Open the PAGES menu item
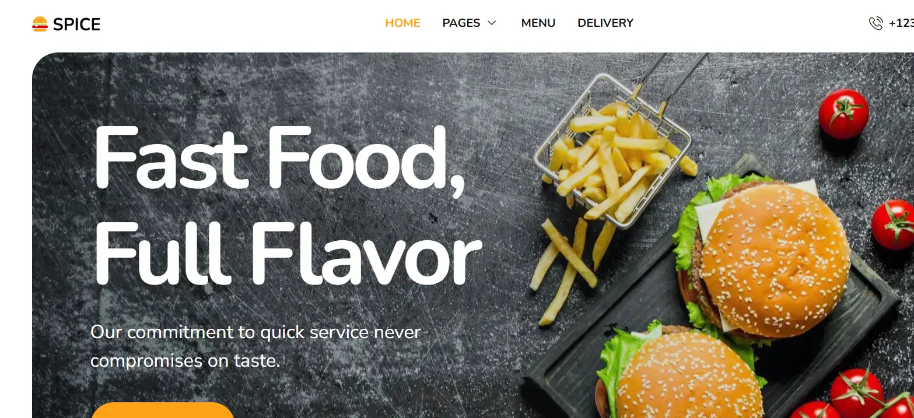The image size is (914, 418). 461,23
